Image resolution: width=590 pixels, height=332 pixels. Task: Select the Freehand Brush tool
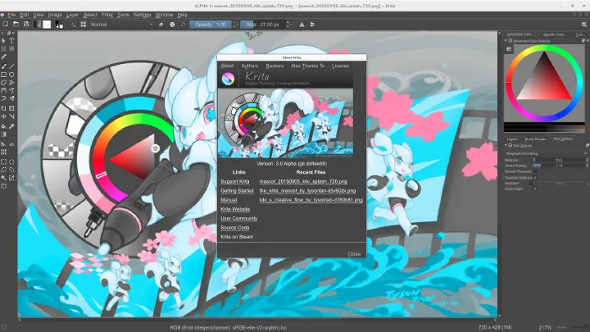4,66
